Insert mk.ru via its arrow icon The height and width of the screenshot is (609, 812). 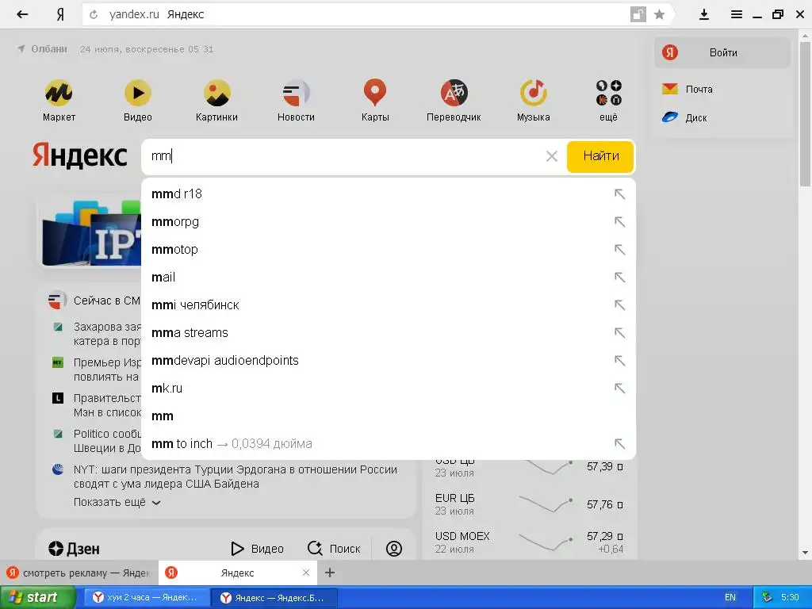[619, 389]
